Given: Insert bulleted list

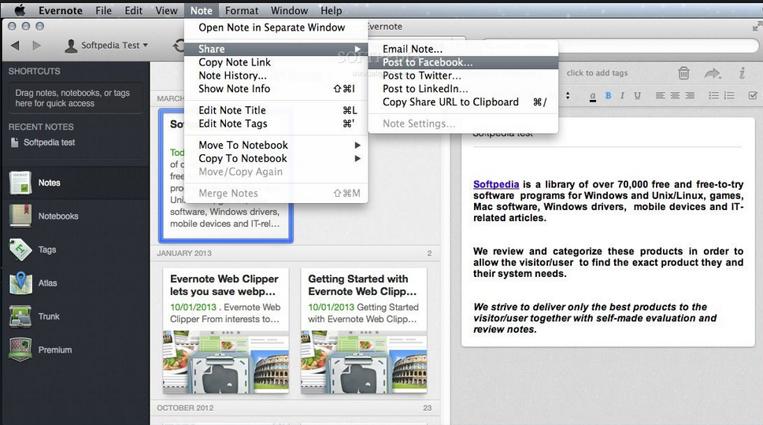Looking at the screenshot, I should pyautogui.click(x=714, y=96).
